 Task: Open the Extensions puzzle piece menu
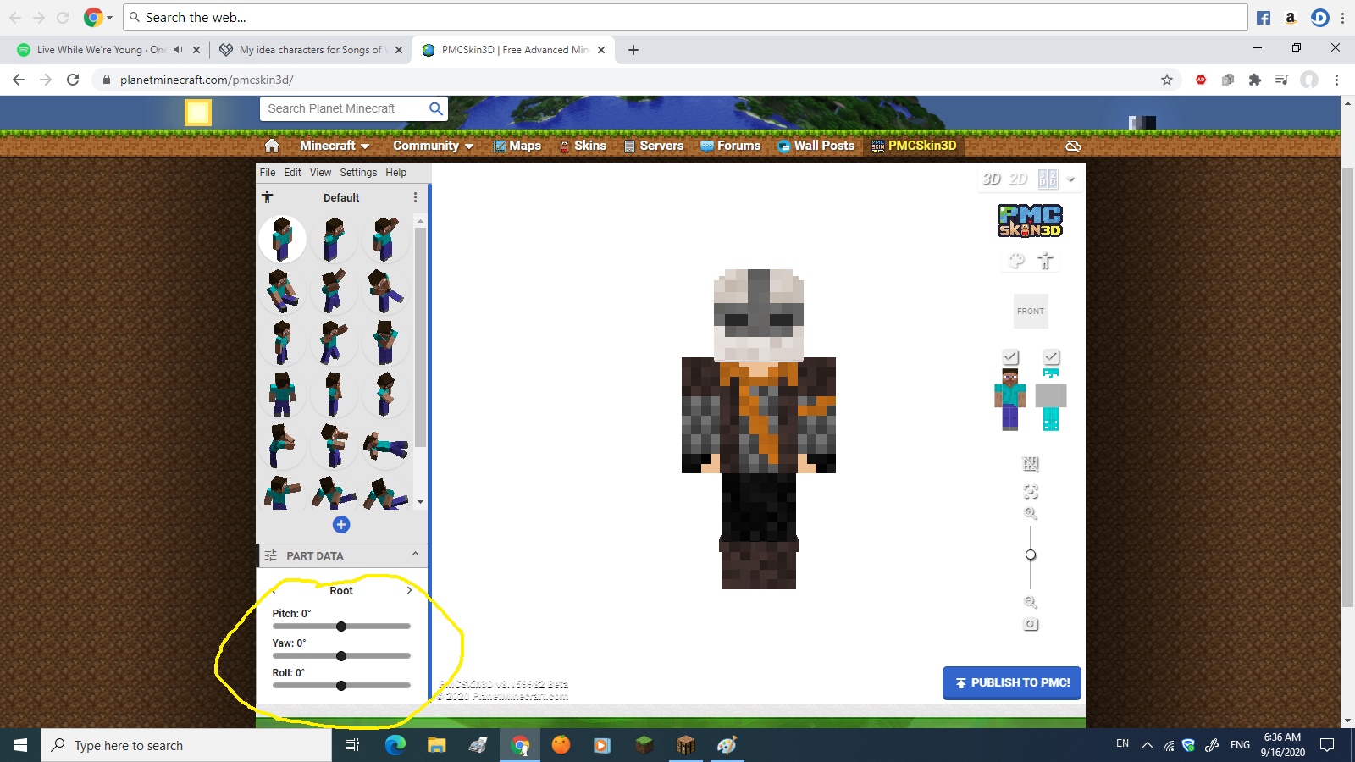1255,80
